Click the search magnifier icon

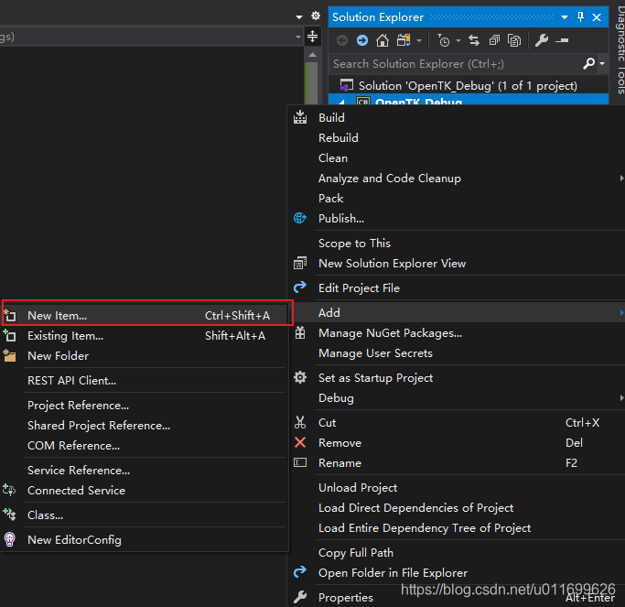[x=588, y=63]
